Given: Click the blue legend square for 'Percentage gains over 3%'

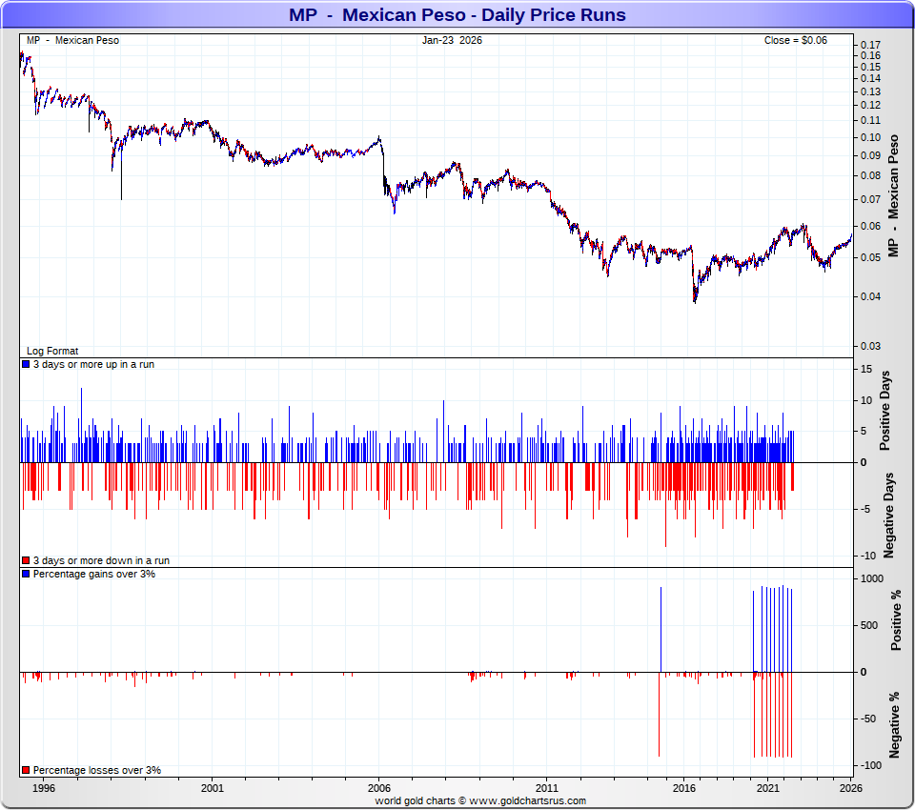Looking at the screenshot, I should point(26,574).
